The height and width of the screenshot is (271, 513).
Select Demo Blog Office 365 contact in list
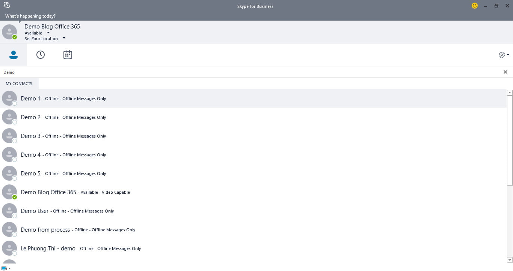pos(253,192)
